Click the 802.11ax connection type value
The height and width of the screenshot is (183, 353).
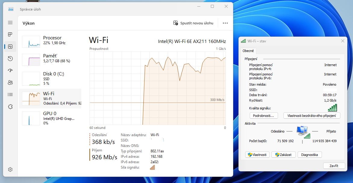(157, 151)
